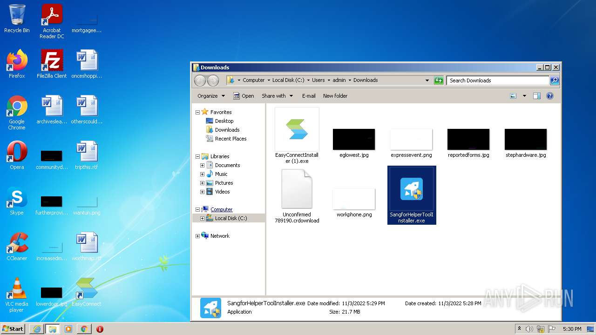Open the Recycle Bin desktop icon

pyautogui.click(x=17, y=19)
